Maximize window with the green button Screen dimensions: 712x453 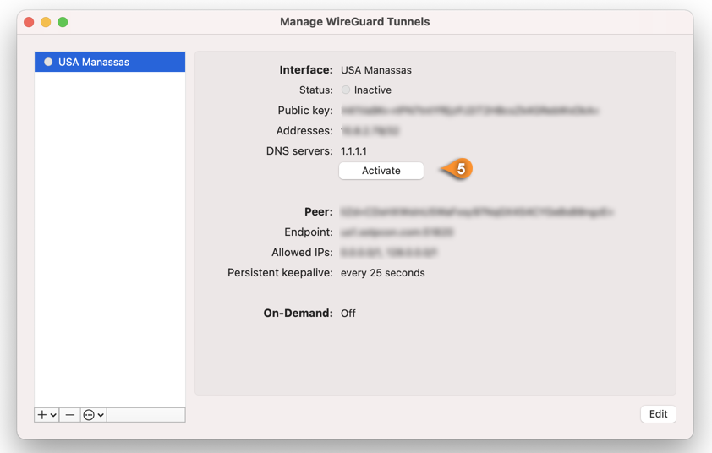coord(63,22)
